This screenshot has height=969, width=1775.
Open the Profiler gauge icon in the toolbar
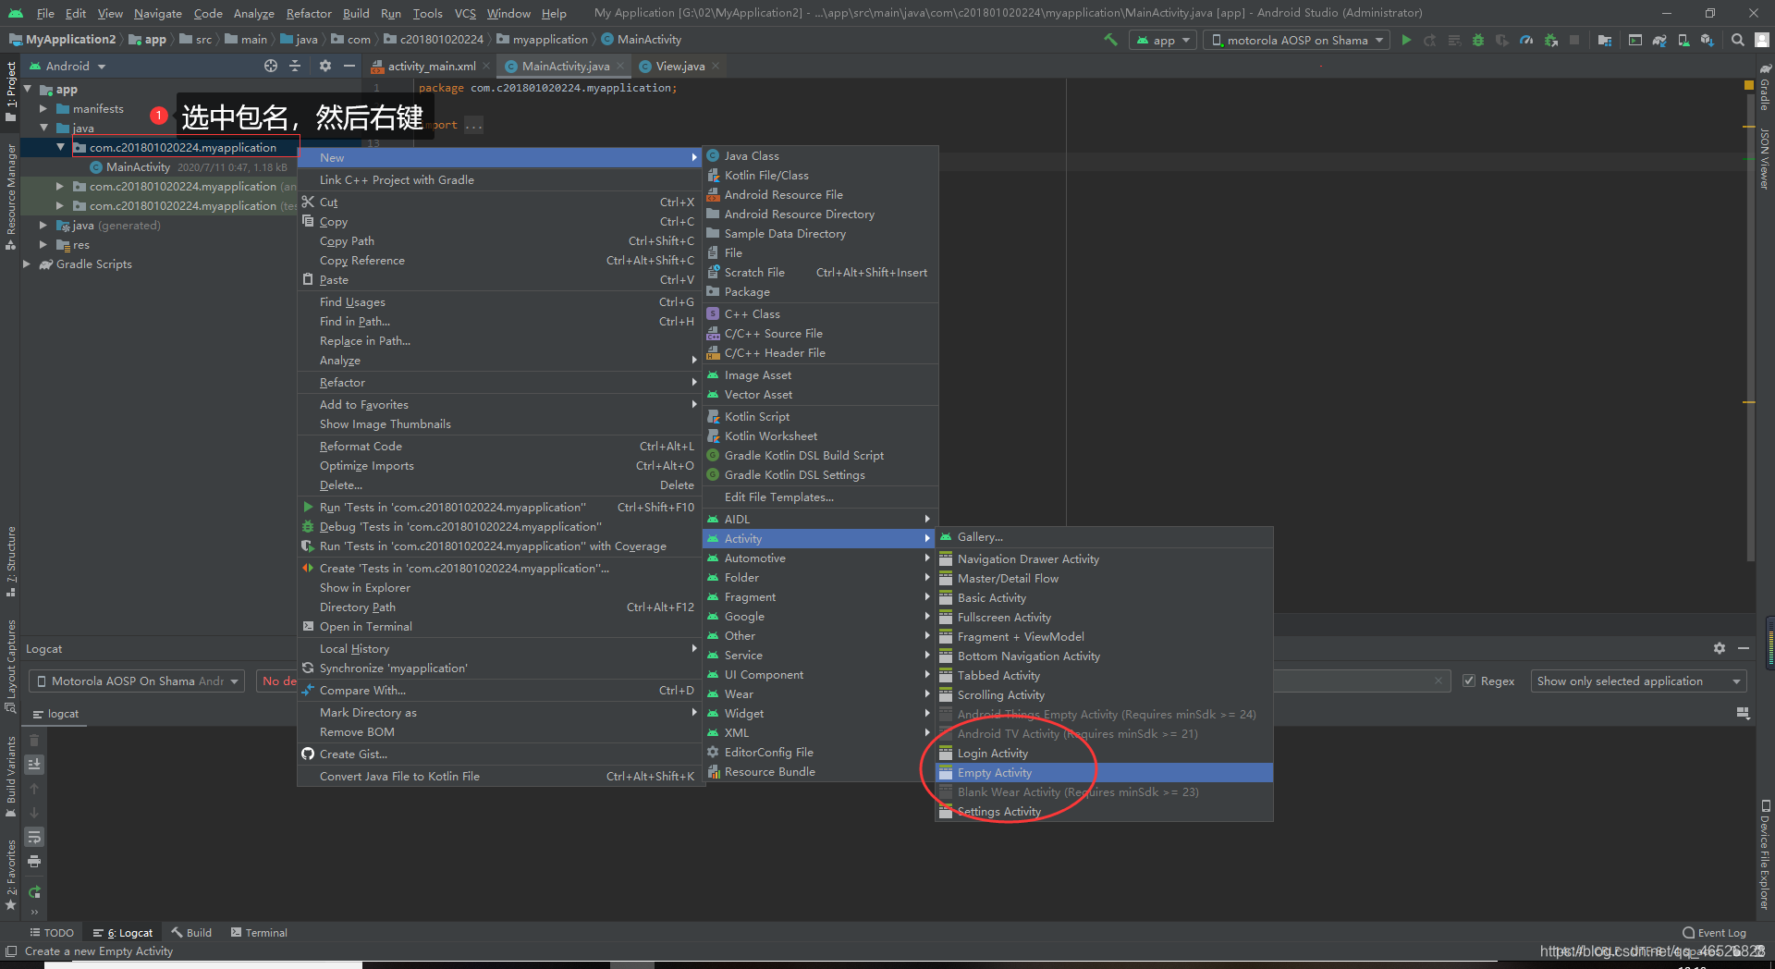[x=1526, y=40]
